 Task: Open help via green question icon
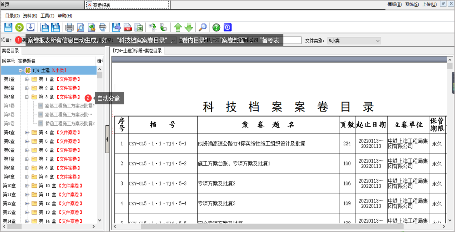tap(216, 27)
